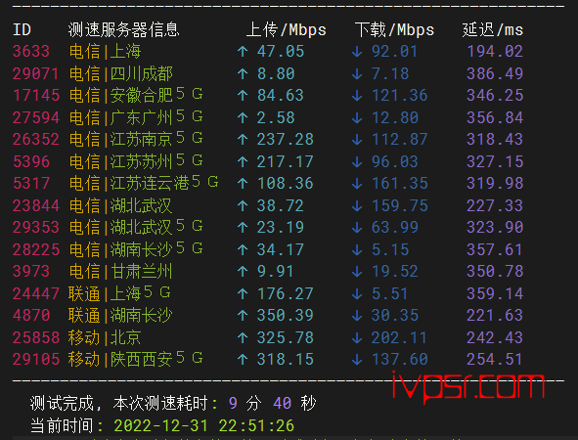The image size is (578, 440).
Task: Select server ID 28225
Action: (36, 250)
